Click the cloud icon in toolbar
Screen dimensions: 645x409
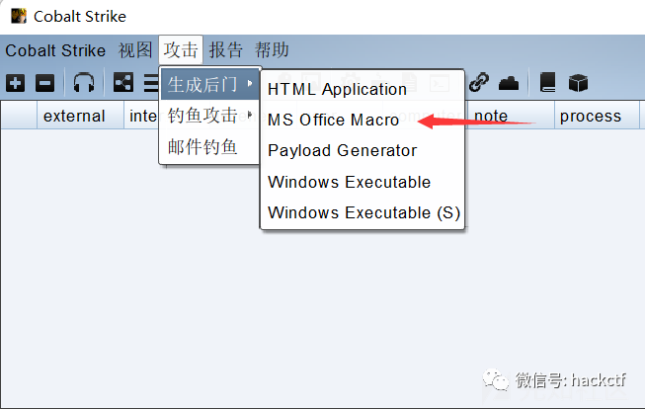pos(509,83)
